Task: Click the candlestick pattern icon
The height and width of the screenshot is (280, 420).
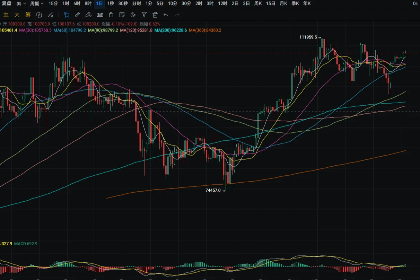Action: pos(100,15)
